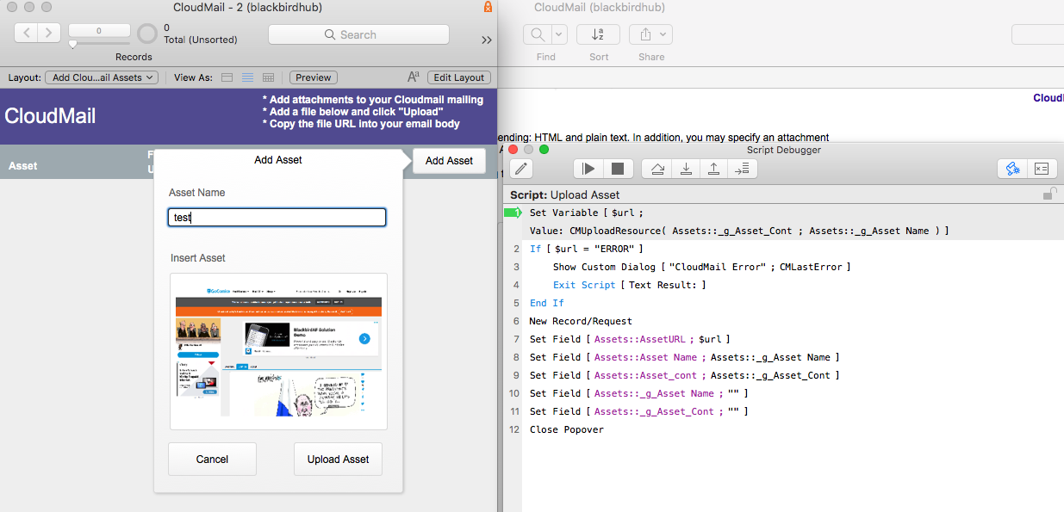Switch to List view icon
This screenshot has width=1064, height=512.
248,77
